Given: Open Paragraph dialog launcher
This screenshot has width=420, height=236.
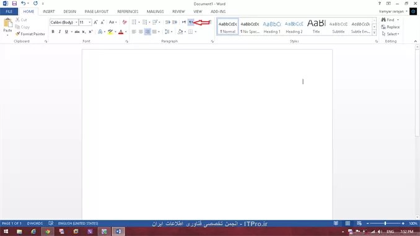Looking at the screenshot, I should pyautogui.click(x=212, y=42).
